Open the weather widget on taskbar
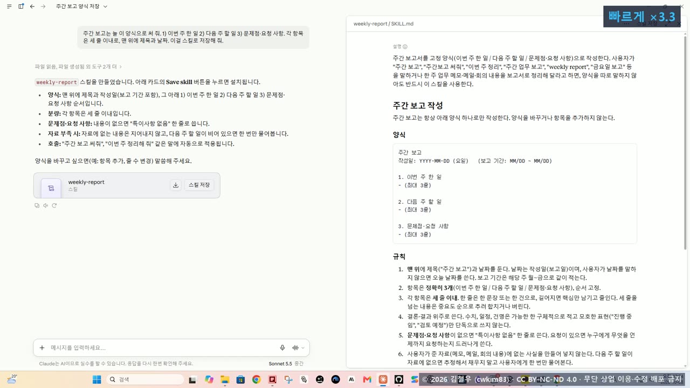The image size is (690, 388). [x=12, y=379]
